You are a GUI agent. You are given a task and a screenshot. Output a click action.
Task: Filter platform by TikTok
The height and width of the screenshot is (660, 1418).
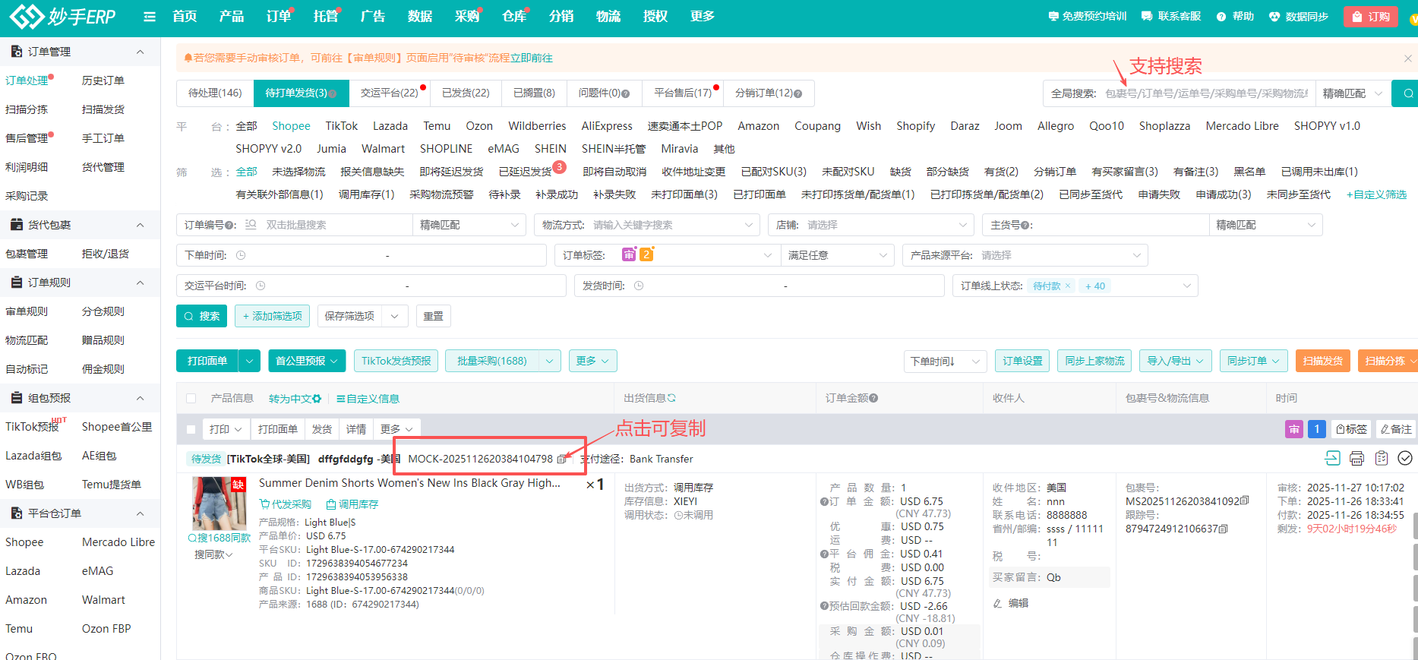(x=342, y=126)
